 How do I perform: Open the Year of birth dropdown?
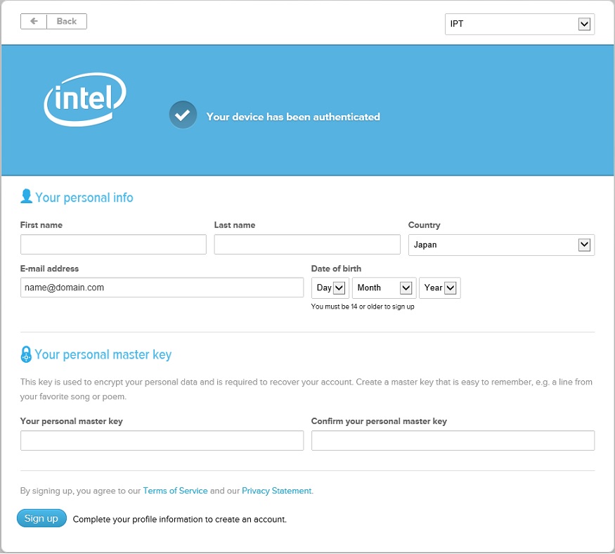pyautogui.click(x=440, y=288)
